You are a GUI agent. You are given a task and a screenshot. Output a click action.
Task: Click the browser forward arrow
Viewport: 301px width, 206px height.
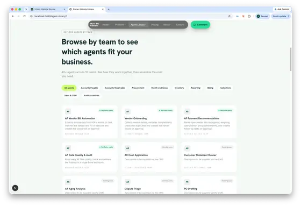click(19, 16)
